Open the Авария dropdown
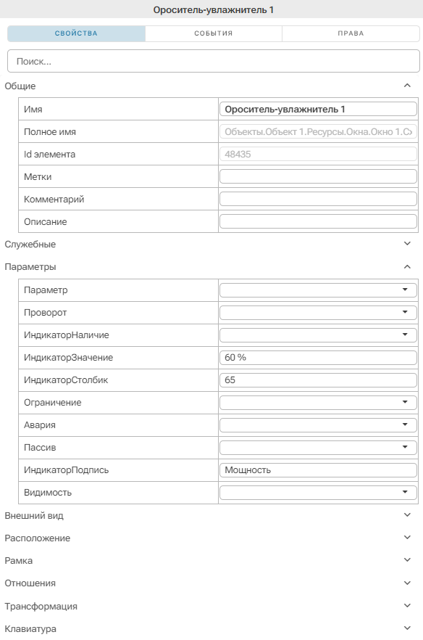Image resolution: width=423 pixels, height=640 pixels. (318, 424)
